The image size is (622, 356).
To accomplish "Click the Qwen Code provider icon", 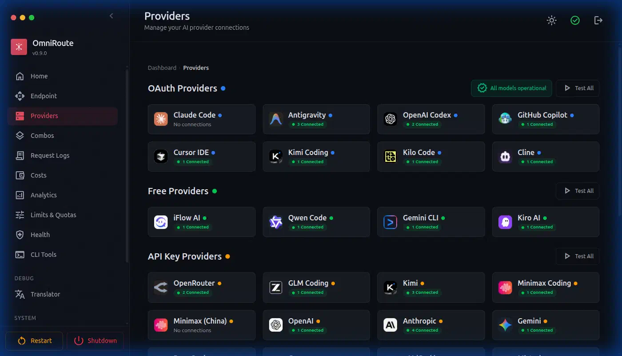I will click(276, 222).
